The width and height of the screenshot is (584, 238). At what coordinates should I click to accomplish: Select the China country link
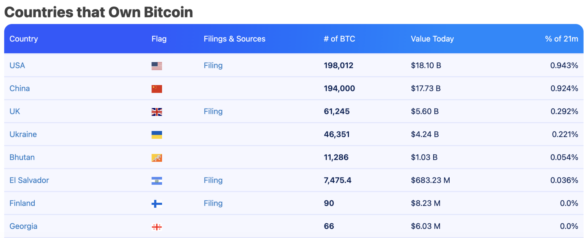coord(20,88)
